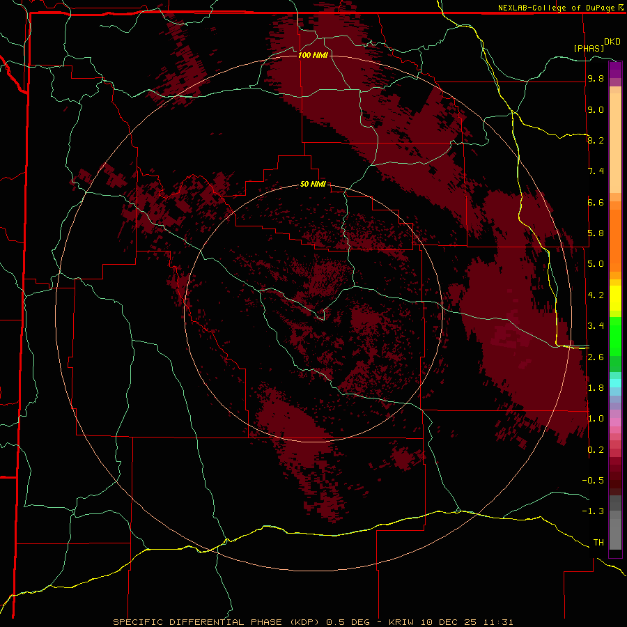This screenshot has height=627, width=627.
Task: Click the legend value 4.2
Action: click(x=596, y=295)
